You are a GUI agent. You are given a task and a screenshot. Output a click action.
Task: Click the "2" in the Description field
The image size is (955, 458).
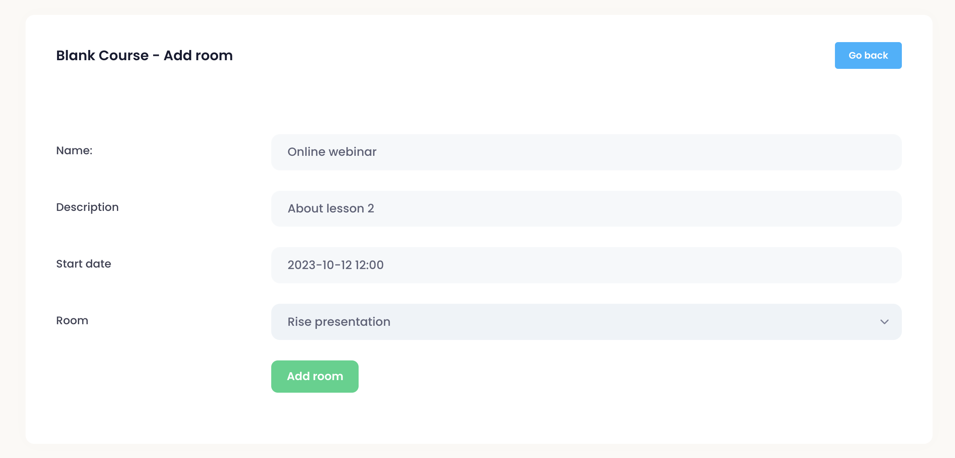[x=371, y=209]
